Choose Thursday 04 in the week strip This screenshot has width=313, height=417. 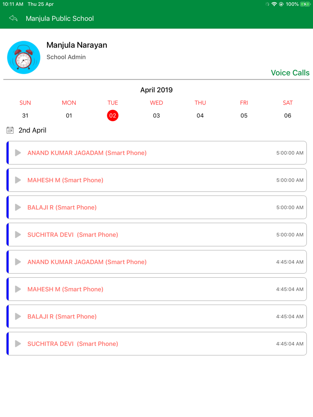200,116
